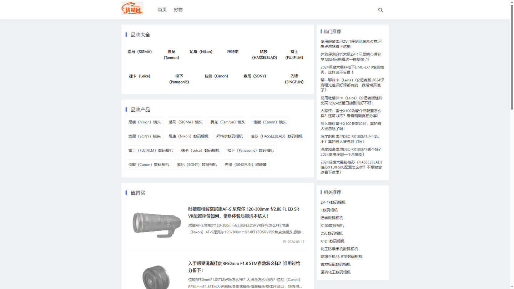The width and height of the screenshot is (514, 289).
Task: Open related link 官方标配数码相机
Action: pos(336,264)
